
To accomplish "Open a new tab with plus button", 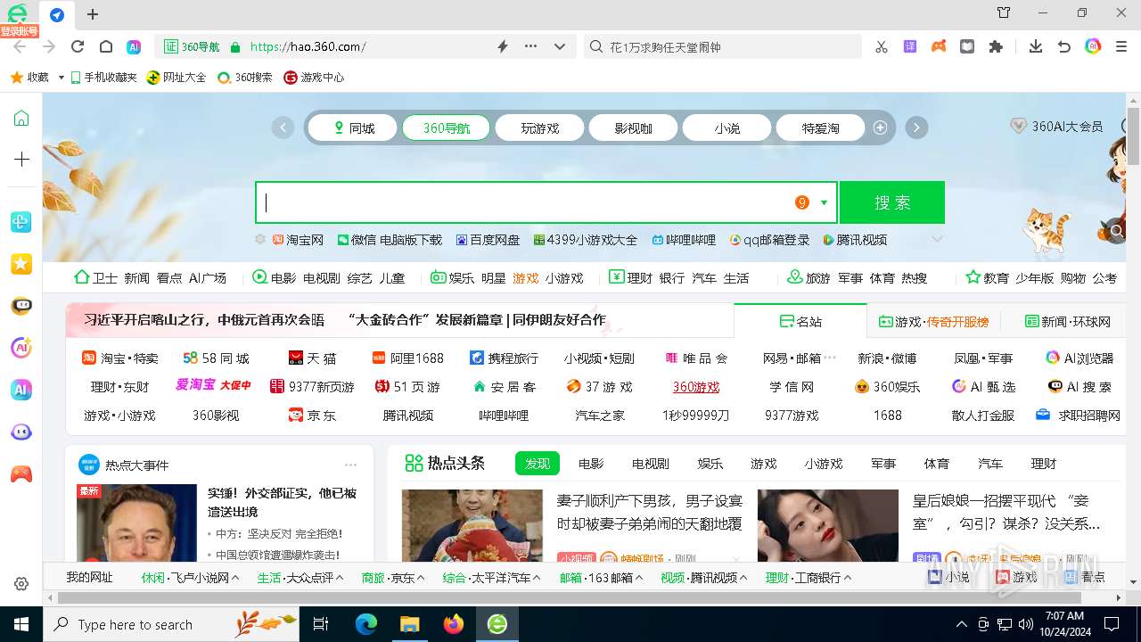I will [x=93, y=14].
